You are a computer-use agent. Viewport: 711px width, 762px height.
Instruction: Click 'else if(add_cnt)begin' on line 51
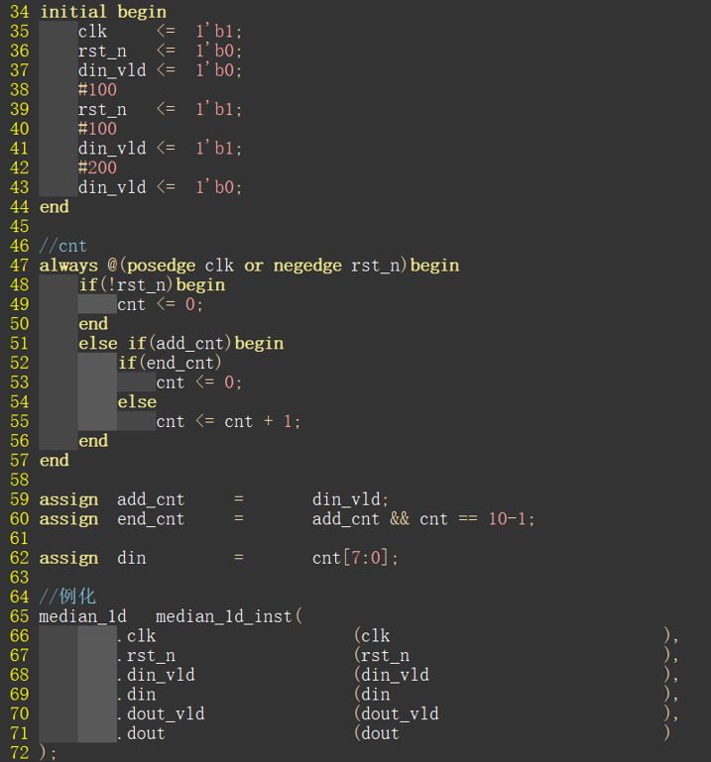(180, 344)
